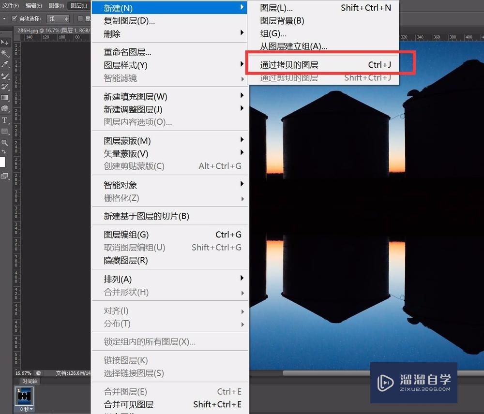The image size is (484, 414).
Task: Open the 图像(I) menu
Action: coord(56,5)
